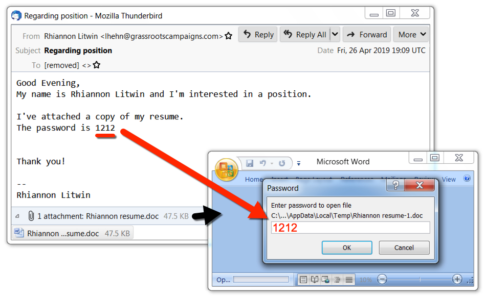The height and width of the screenshot is (298, 486).
Task: Star the sender Rhiannon Litwin's address
Action: coord(228,37)
